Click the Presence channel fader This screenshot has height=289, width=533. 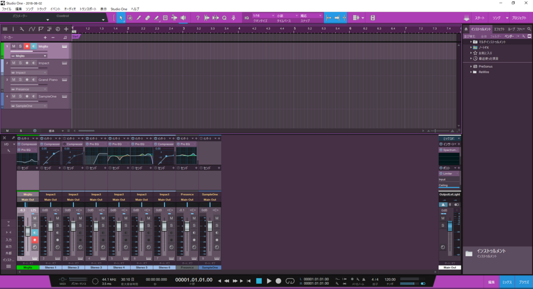pyautogui.click(x=187, y=226)
